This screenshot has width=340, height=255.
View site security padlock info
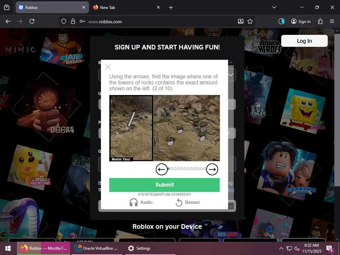pos(73,21)
